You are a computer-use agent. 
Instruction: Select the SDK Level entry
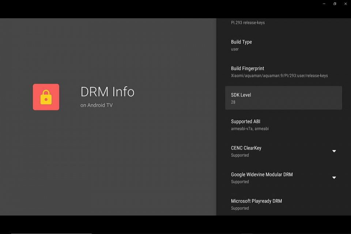284,98
